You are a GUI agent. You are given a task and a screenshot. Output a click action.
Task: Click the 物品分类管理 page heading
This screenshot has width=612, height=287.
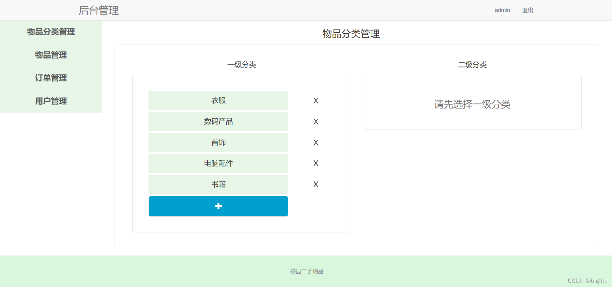[x=351, y=34]
